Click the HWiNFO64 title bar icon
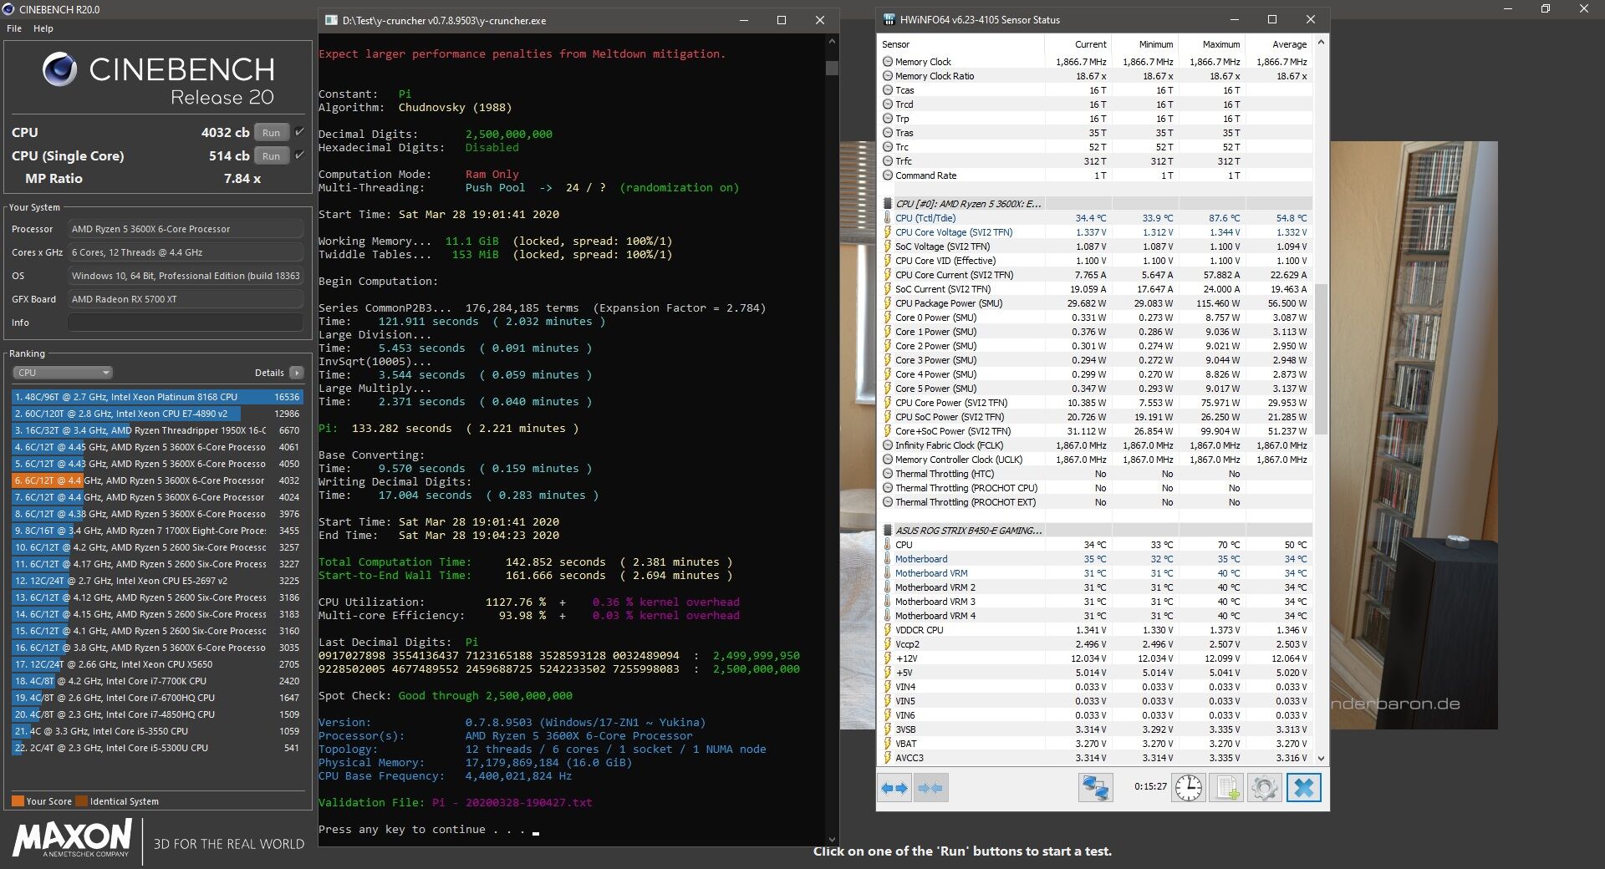Screen dimensions: 1605x869 pos(889,19)
